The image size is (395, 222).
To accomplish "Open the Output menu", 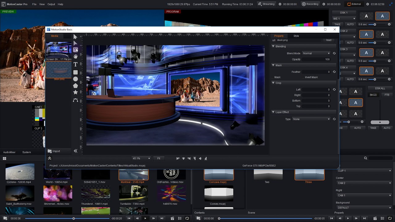I will pos(51,4).
